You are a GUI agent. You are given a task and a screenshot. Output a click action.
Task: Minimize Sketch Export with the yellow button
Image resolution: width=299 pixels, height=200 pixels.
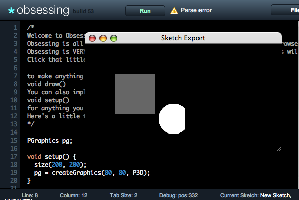click(103, 38)
